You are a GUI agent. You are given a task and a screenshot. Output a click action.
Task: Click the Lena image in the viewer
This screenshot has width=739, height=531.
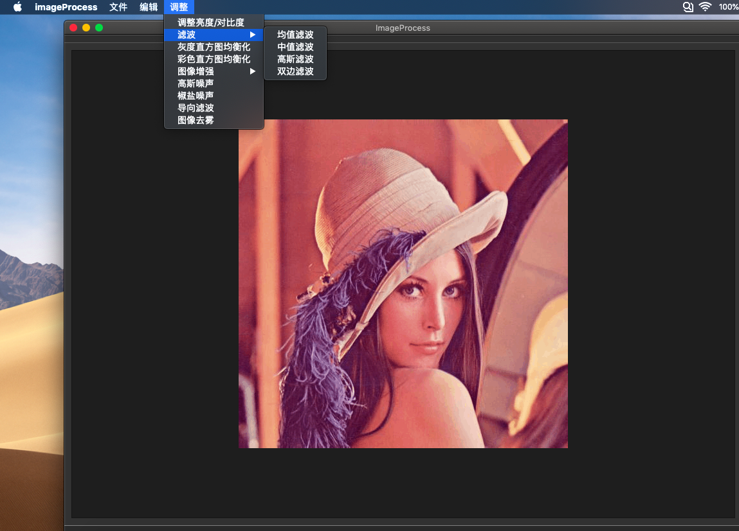click(x=403, y=284)
